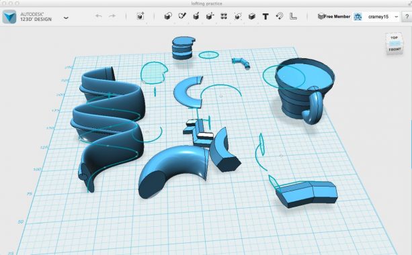Open the Combine tools menu
Viewport: 412px width, 255px height.
[x=252, y=17]
